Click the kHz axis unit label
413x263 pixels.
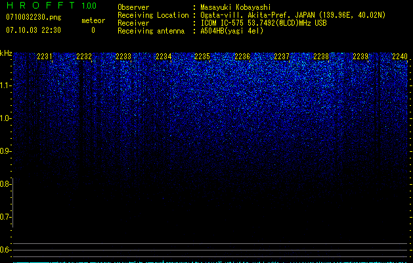click(x=6, y=53)
